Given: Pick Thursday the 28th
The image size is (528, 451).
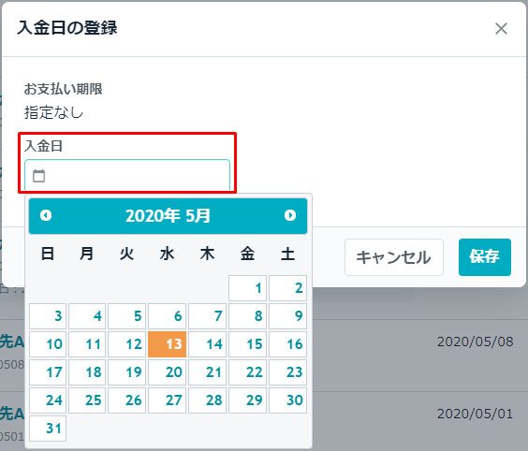Looking at the screenshot, I should pyautogui.click(x=207, y=400).
